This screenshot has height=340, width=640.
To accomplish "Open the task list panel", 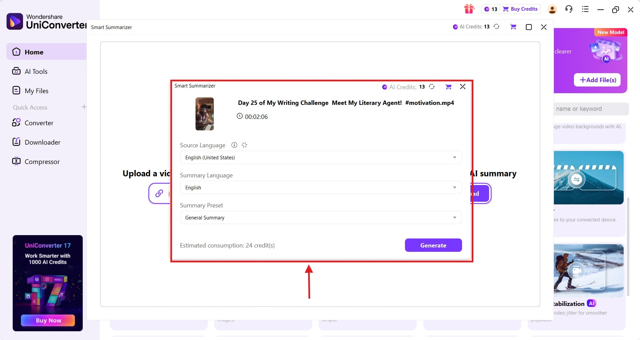I will [x=585, y=9].
